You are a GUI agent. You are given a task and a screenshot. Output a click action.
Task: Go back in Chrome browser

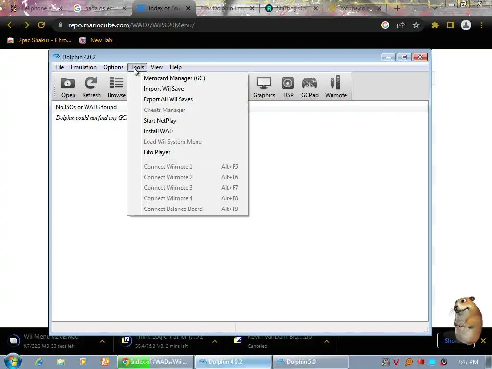click(x=11, y=25)
